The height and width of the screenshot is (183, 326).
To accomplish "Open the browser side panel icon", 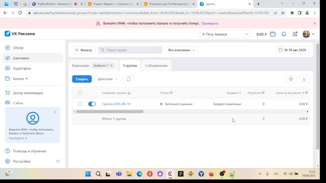I will pos(300,13).
